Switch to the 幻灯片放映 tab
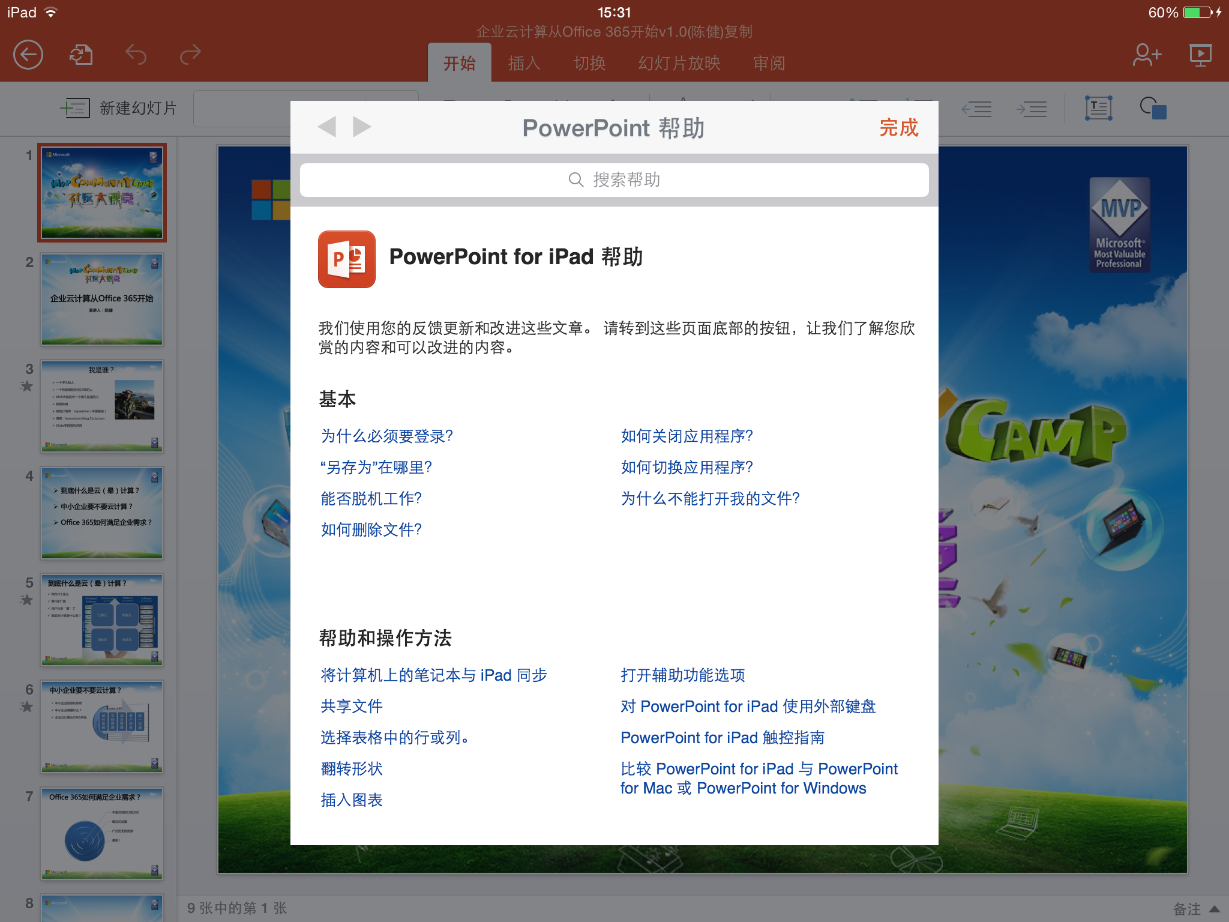The width and height of the screenshot is (1229, 922). [679, 63]
